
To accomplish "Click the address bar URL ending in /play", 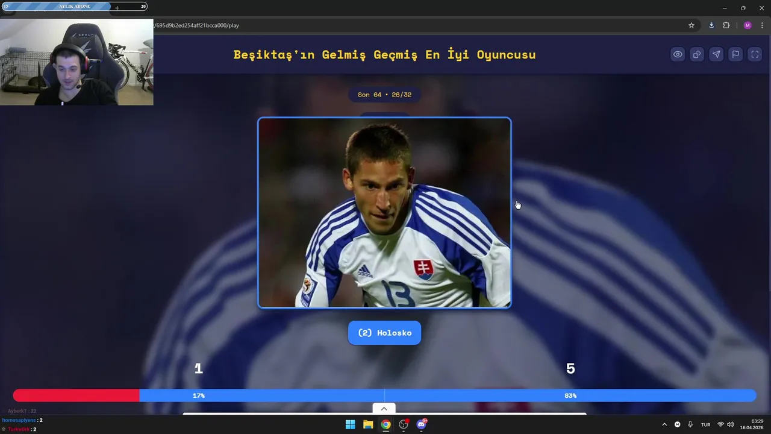I will coord(196,25).
